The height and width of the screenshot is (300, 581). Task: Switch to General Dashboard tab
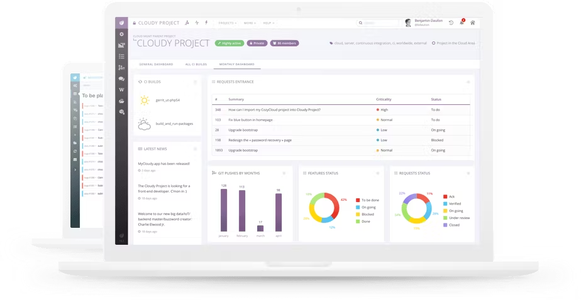(x=156, y=65)
